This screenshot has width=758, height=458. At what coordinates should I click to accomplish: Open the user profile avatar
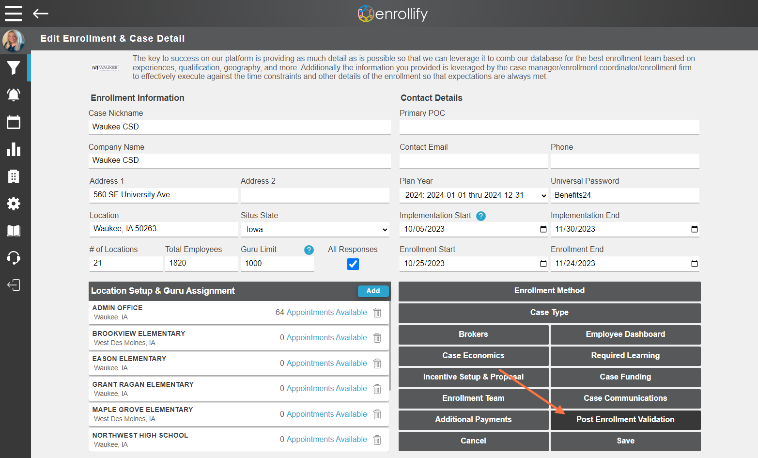pyautogui.click(x=14, y=41)
